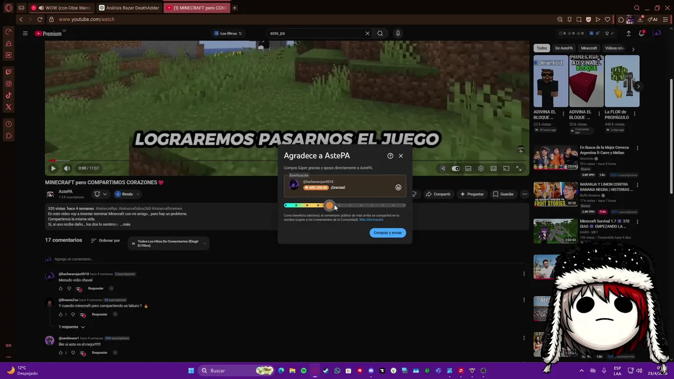The image size is (674, 379).
Task: Open the notification bell dropdown beside AstePA
Action: (100, 194)
